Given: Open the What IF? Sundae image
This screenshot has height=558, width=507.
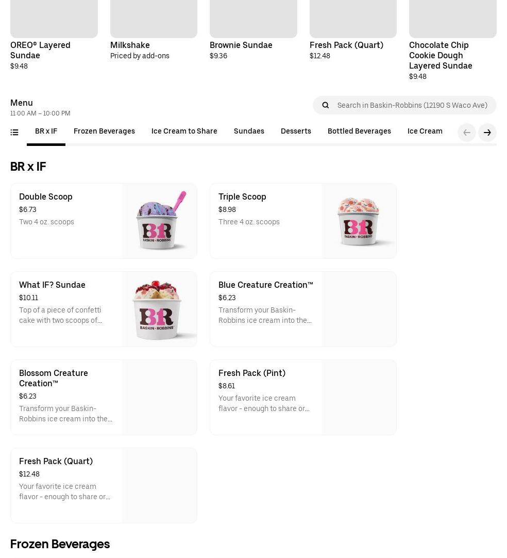Looking at the screenshot, I should point(159,309).
